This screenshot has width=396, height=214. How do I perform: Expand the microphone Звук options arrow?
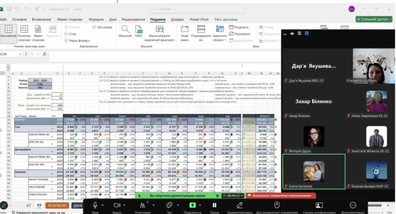coord(103,205)
